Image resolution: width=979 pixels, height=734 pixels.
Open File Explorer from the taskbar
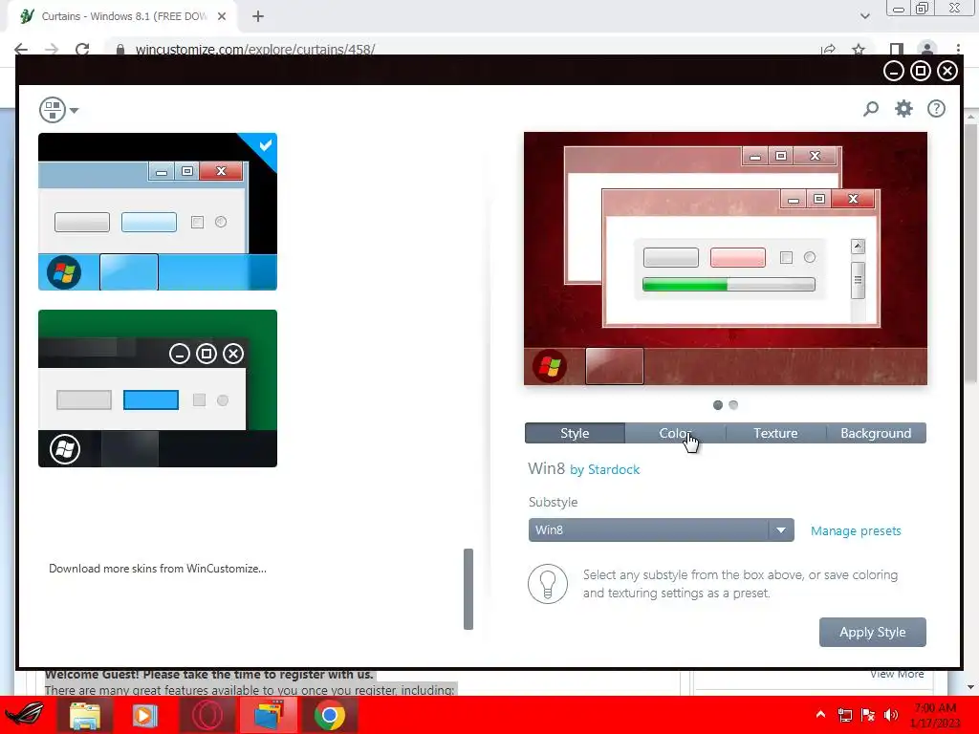click(85, 715)
